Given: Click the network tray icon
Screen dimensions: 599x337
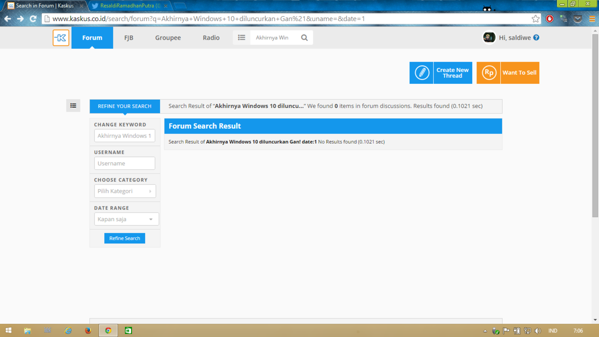Looking at the screenshot, I should pyautogui.click(x=527, y=331).
